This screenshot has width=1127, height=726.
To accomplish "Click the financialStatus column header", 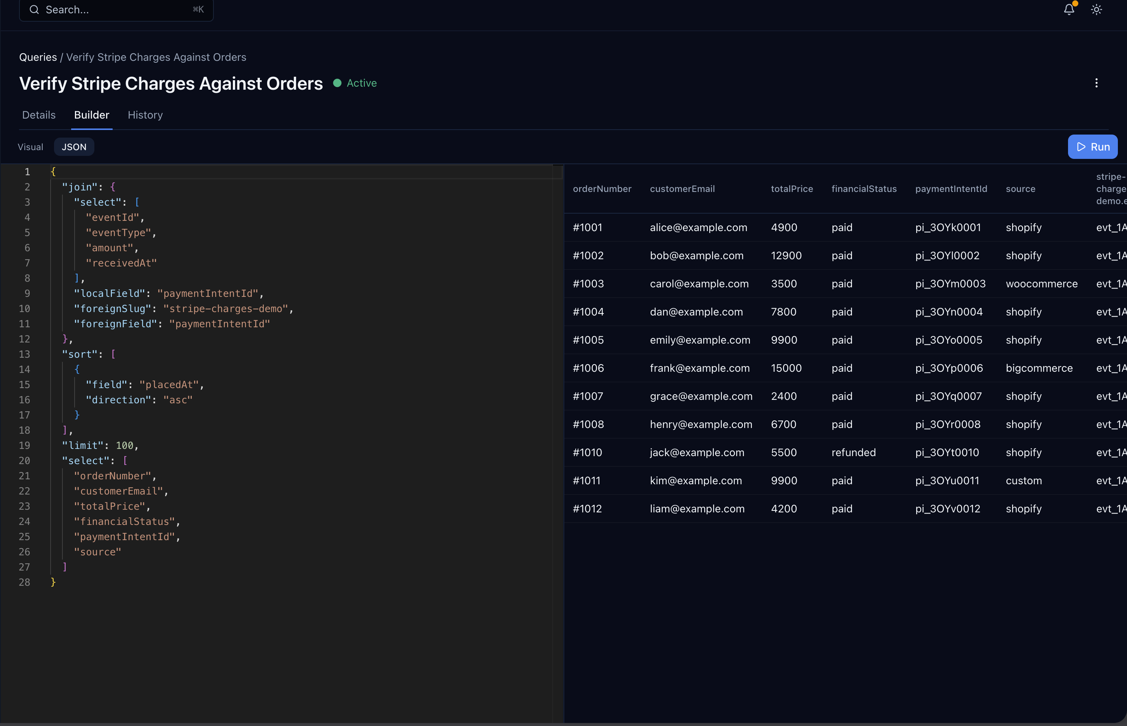I will [864, 189].
